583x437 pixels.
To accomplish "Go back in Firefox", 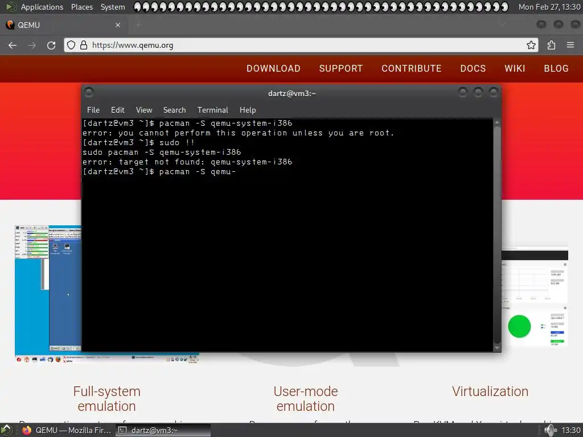I will [13, 46].
